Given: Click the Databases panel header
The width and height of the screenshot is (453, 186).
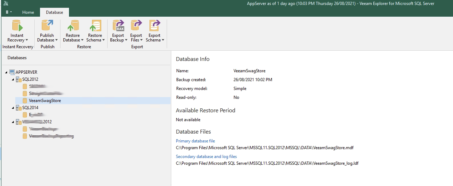Looking at the screenshot, I should point(17,58).
